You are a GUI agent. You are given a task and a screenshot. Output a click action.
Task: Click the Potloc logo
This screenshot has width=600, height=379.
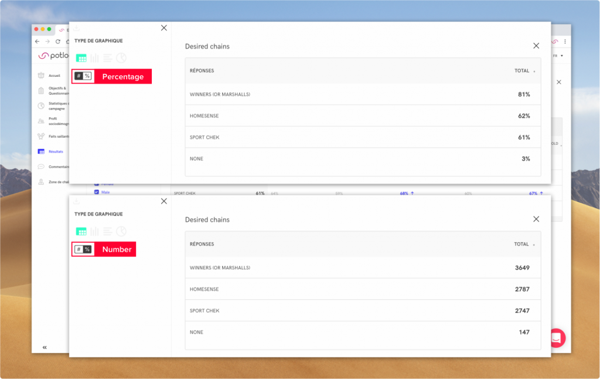[54, 56]
